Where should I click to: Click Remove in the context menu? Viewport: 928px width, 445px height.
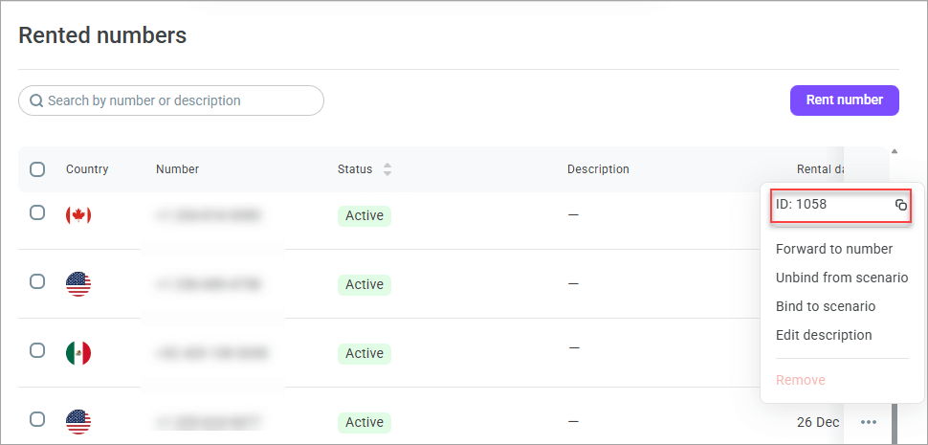[800, 380]
